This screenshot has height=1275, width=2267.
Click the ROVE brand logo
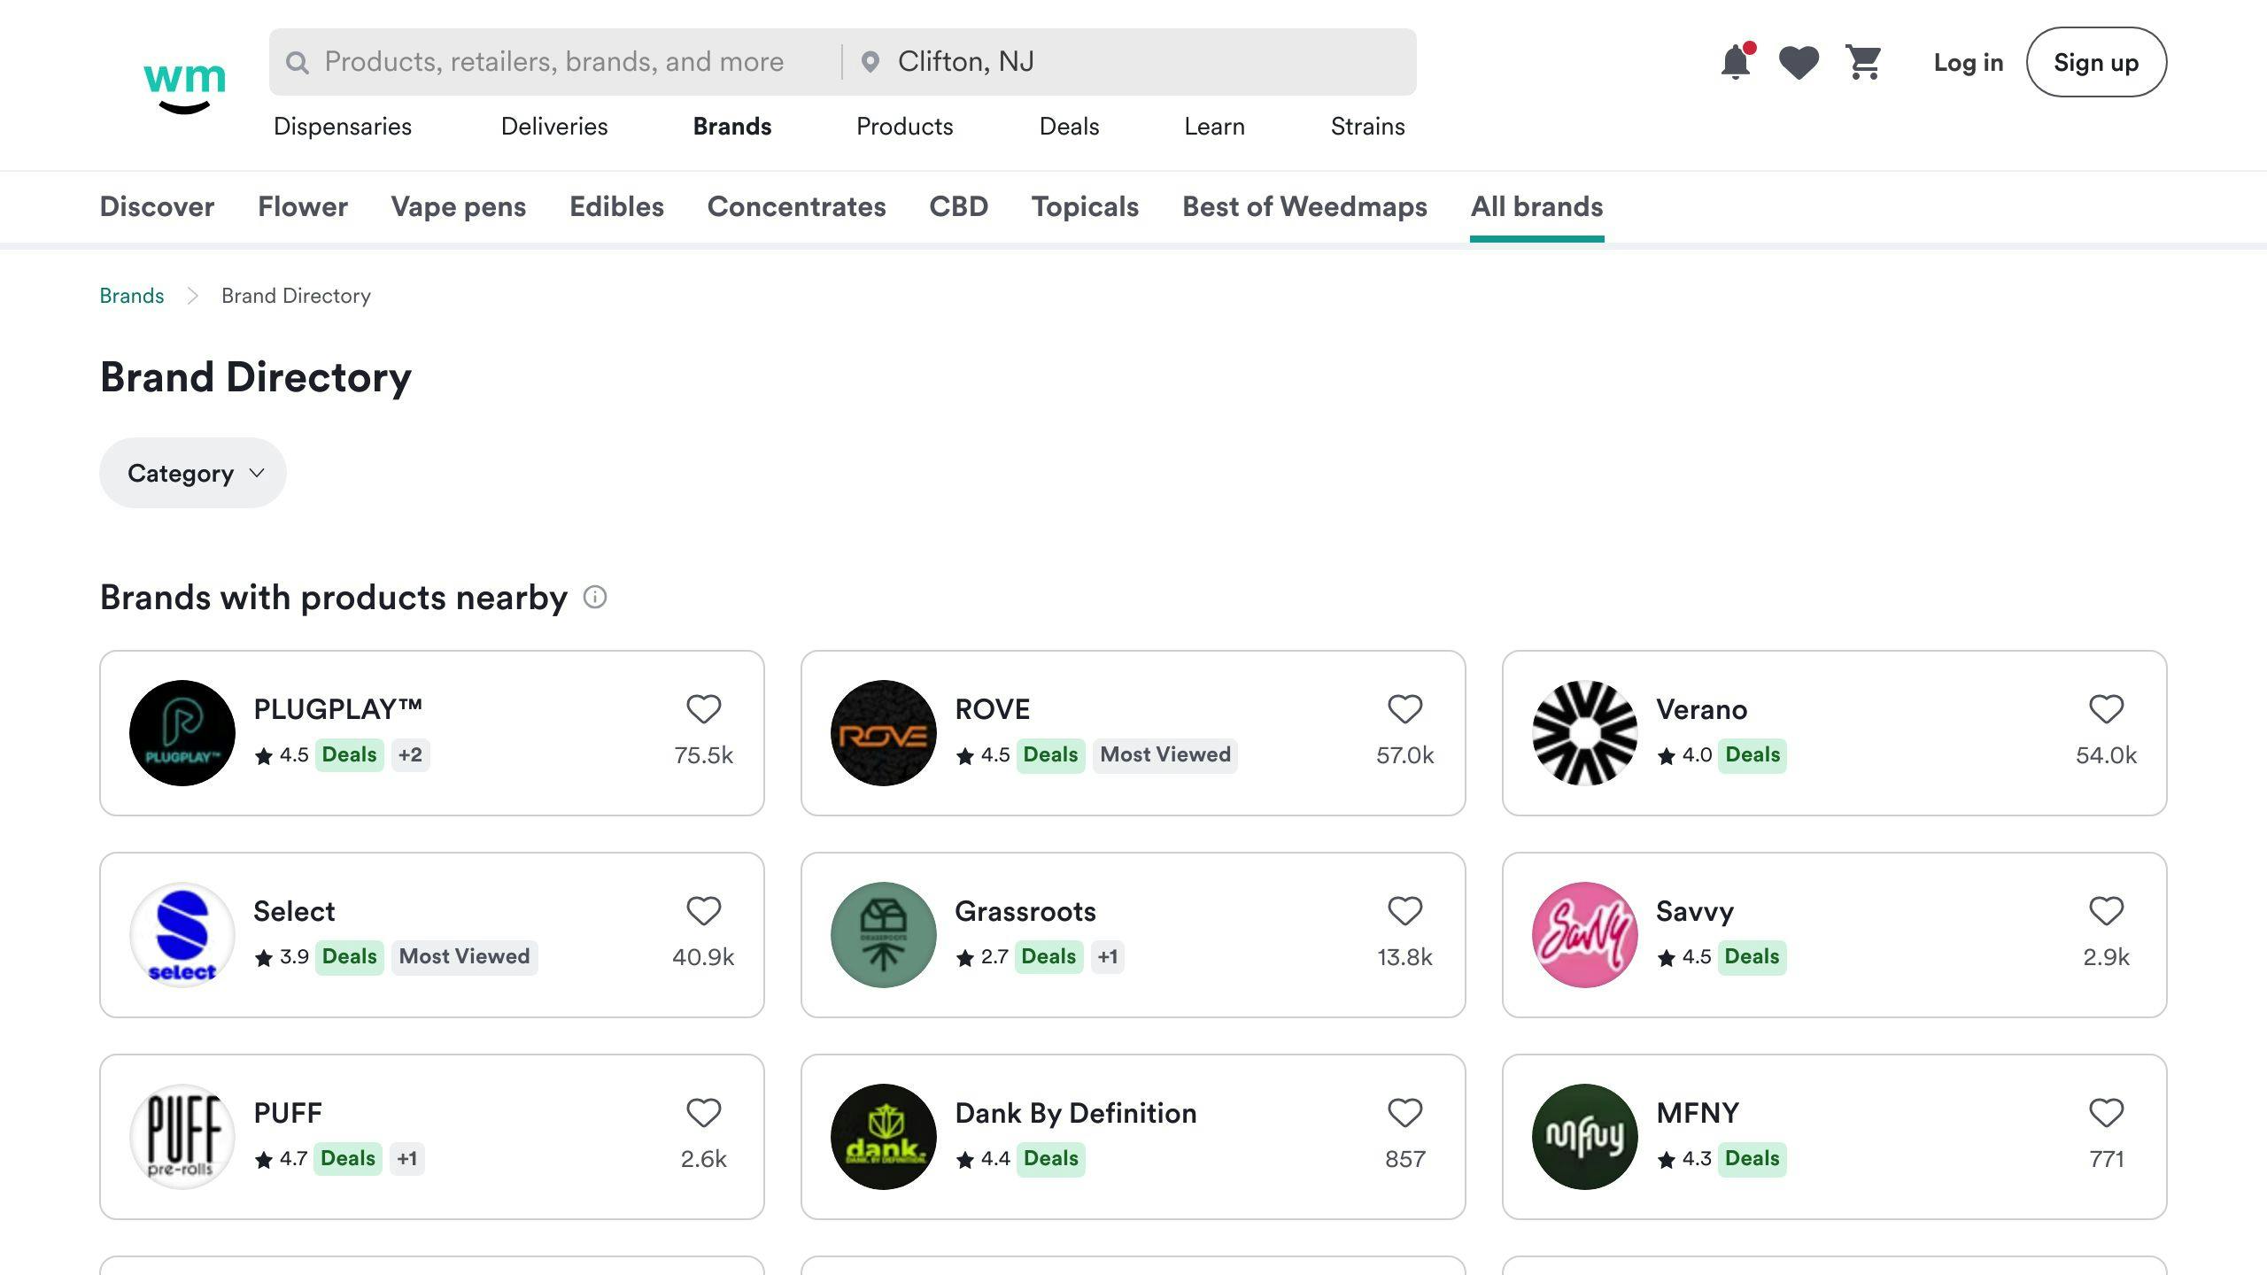click(x=884, y=733)
